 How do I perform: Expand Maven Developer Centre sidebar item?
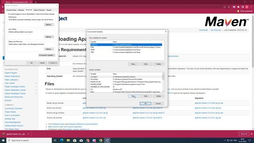[x=36, y=93]
